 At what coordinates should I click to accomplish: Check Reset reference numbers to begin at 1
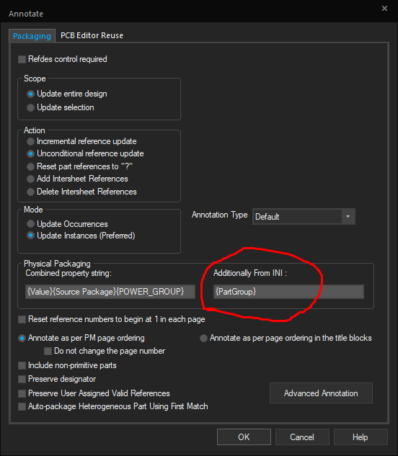(22, 320)
